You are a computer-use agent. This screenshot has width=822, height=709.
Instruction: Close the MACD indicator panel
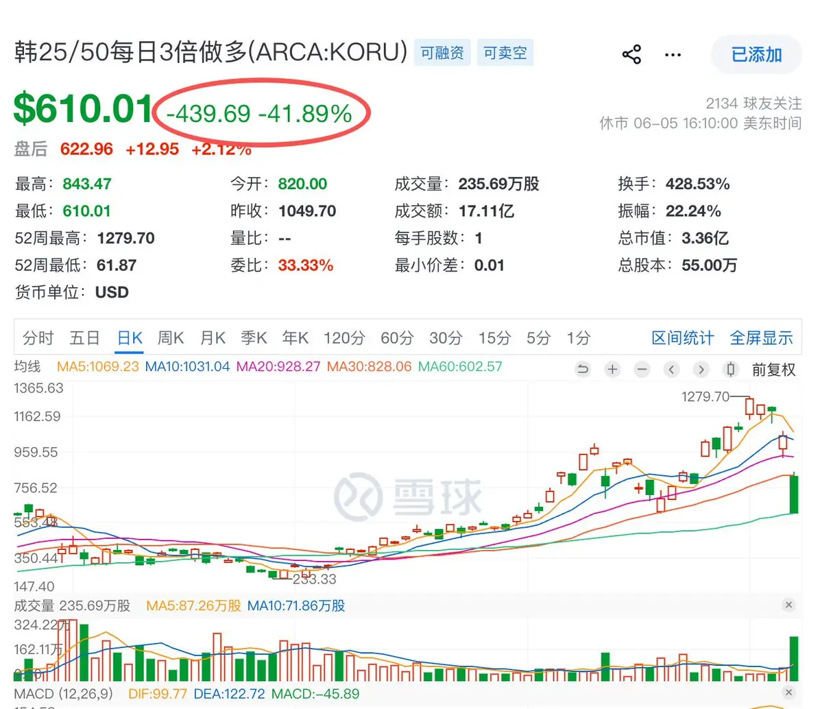click(788, 693)
